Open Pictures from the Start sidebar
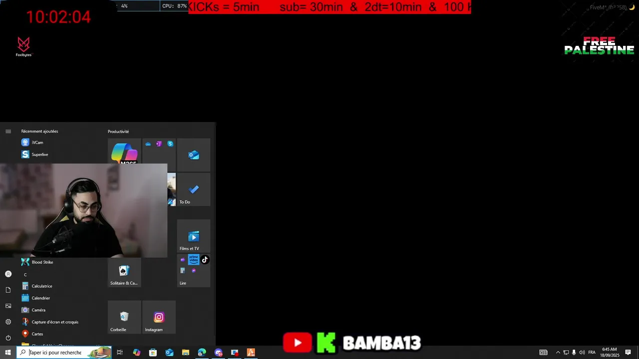This screenshot has width=639, height=359. tap(8, 306)
